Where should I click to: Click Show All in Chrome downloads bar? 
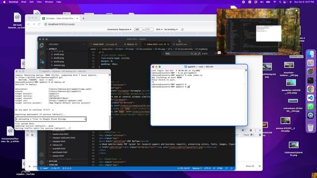coord(250,166)
